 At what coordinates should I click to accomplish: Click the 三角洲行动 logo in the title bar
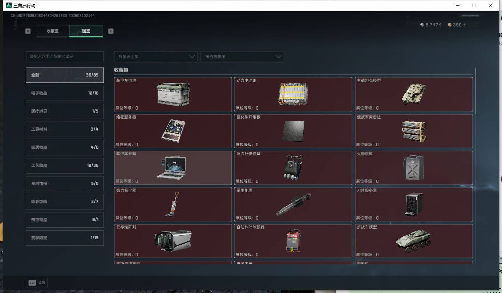click(x=9, y=5)
